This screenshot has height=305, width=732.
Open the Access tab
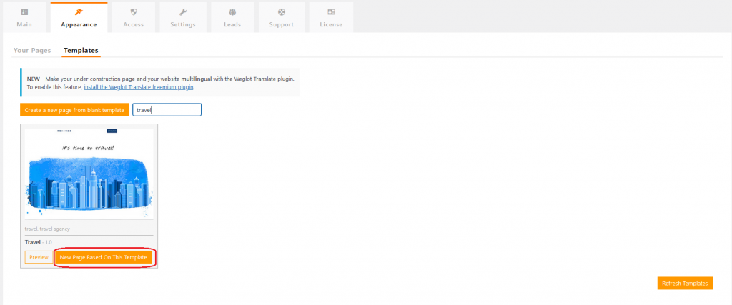(x=134, y=18)
